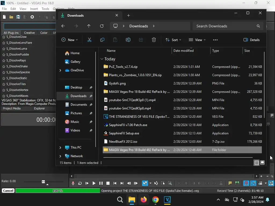Open the Sort dropdown in File Explorer
Image resolution: width=275 pixels, height=206 pixels.
(173, 40)
